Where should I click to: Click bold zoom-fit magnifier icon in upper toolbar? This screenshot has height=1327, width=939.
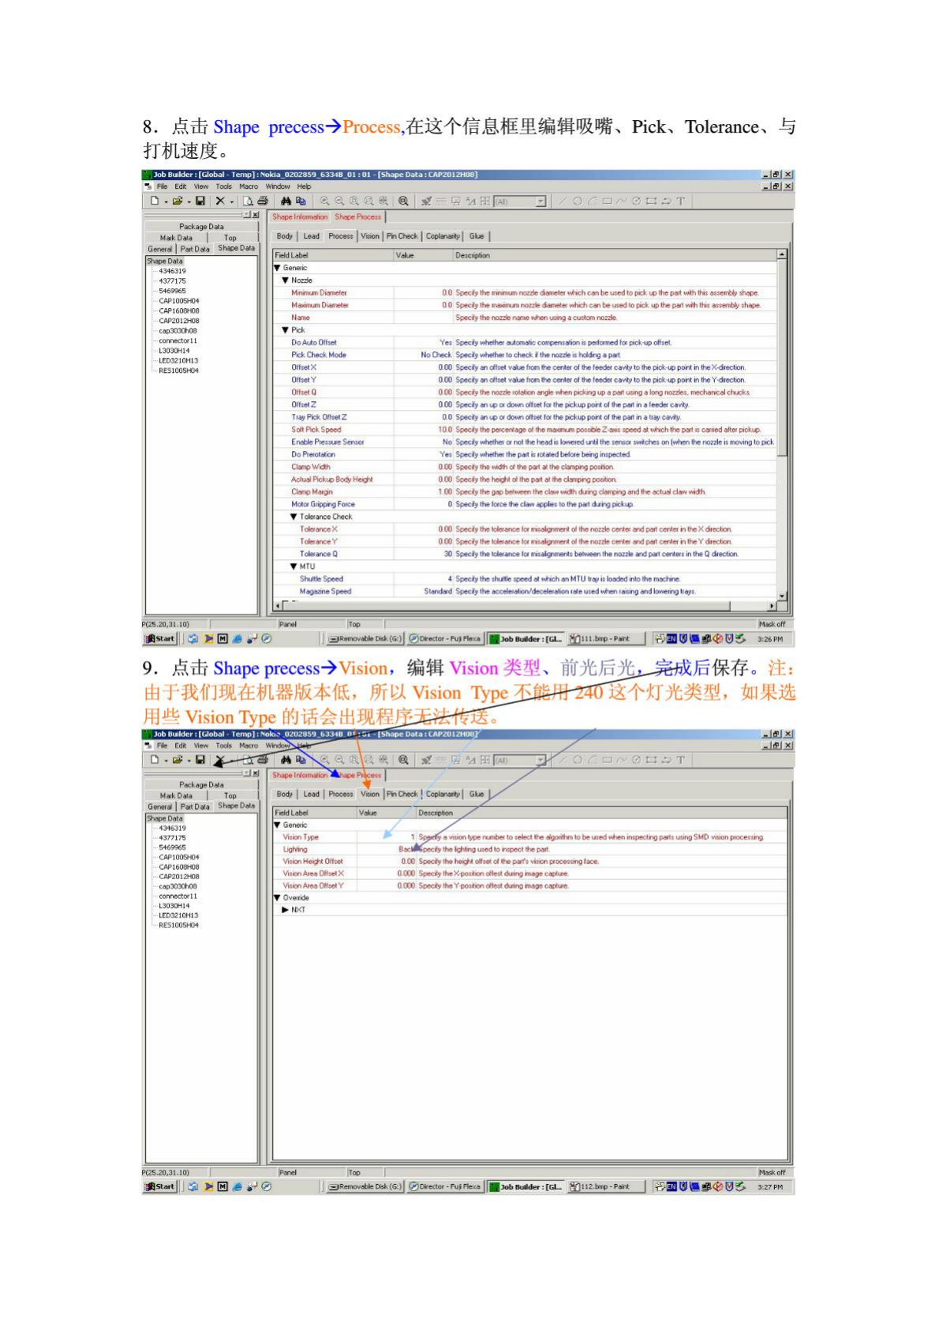pyautogui.click(x=403, y=201)
